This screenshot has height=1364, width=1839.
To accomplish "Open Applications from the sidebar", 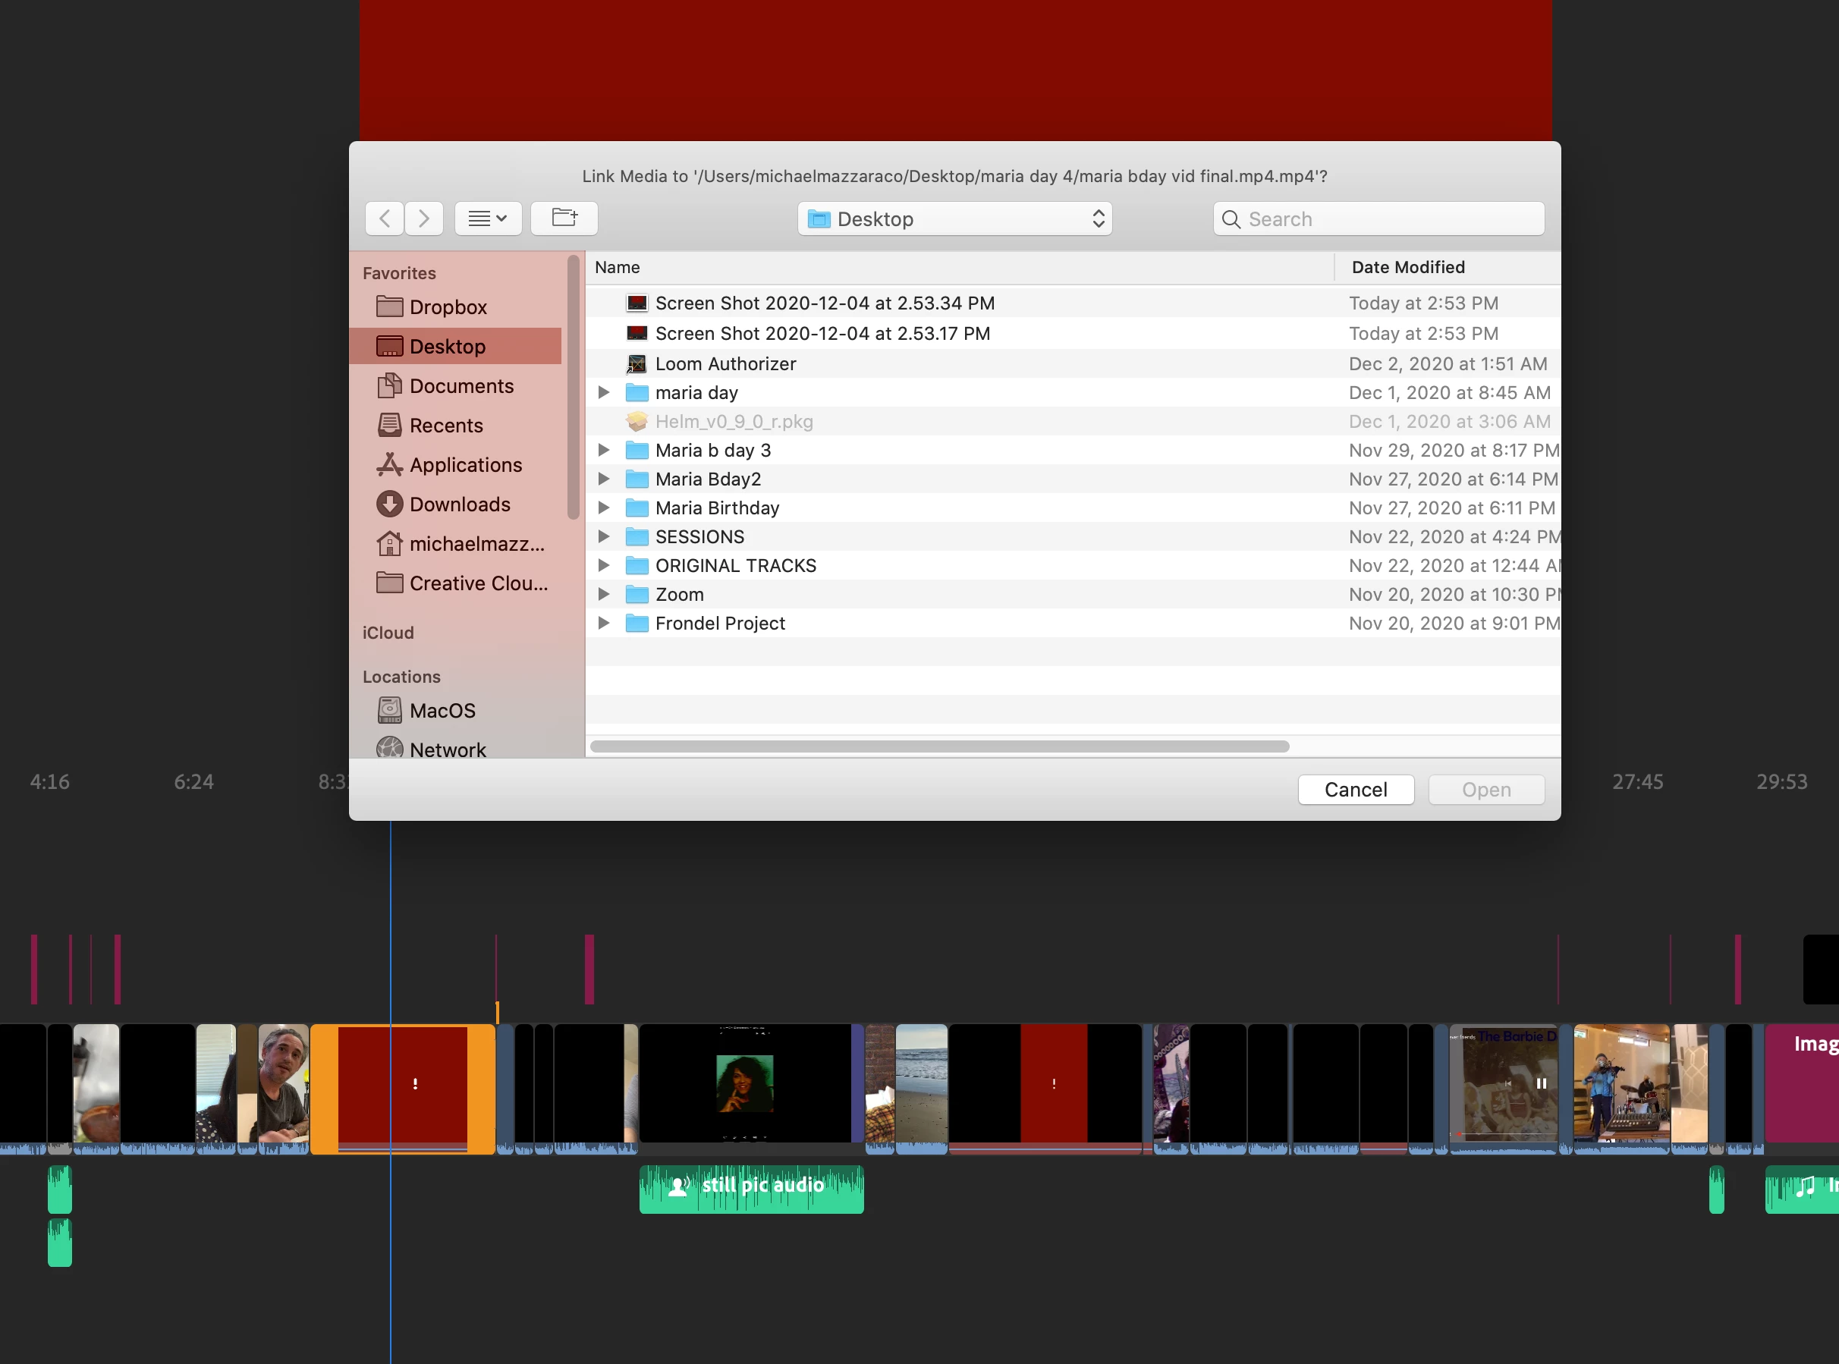I will 465,465.
